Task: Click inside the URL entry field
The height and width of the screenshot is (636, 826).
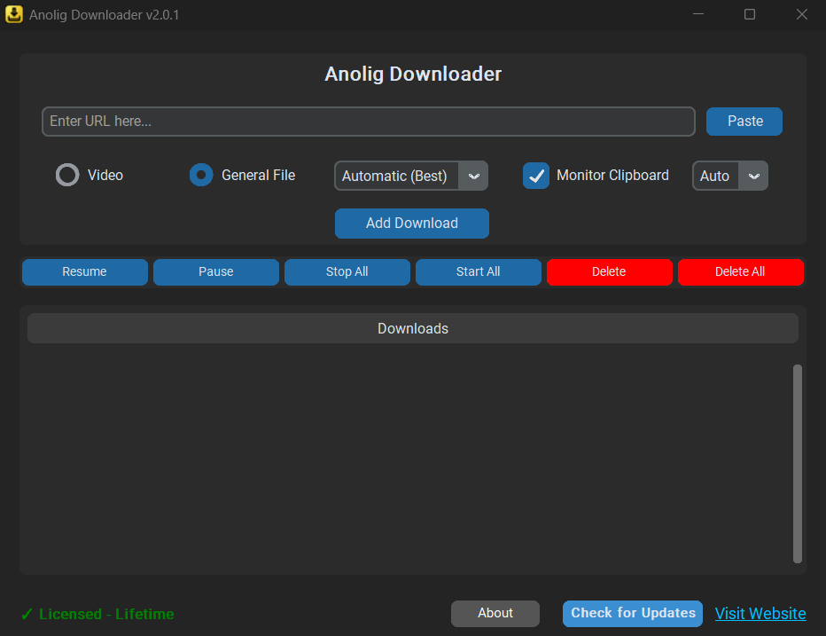Action: click(x=368, y=121)
